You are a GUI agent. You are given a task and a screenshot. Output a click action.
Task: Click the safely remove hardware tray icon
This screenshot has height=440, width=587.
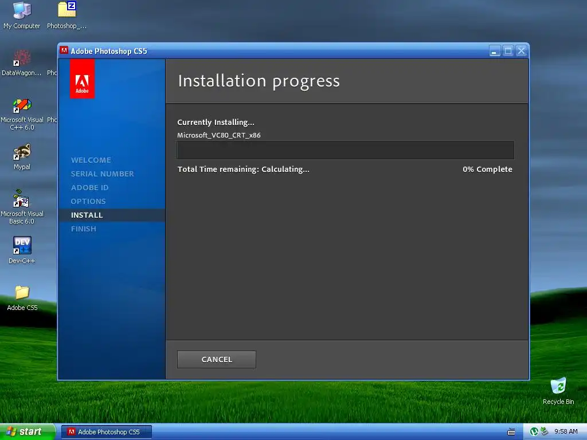pos(544,432)
